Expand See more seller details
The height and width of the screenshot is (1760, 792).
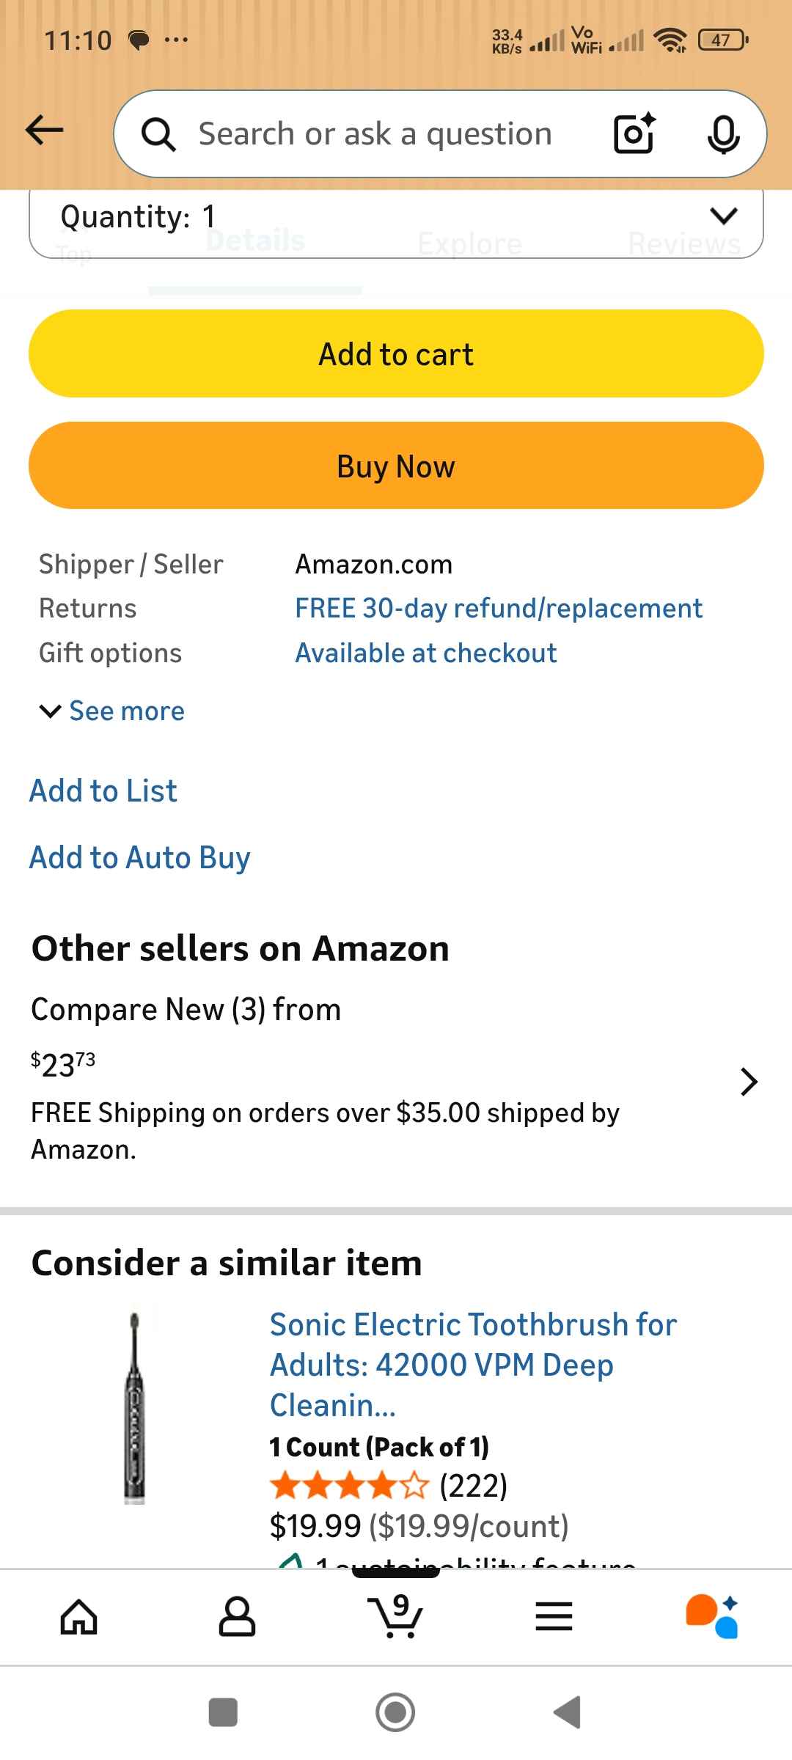112,711
